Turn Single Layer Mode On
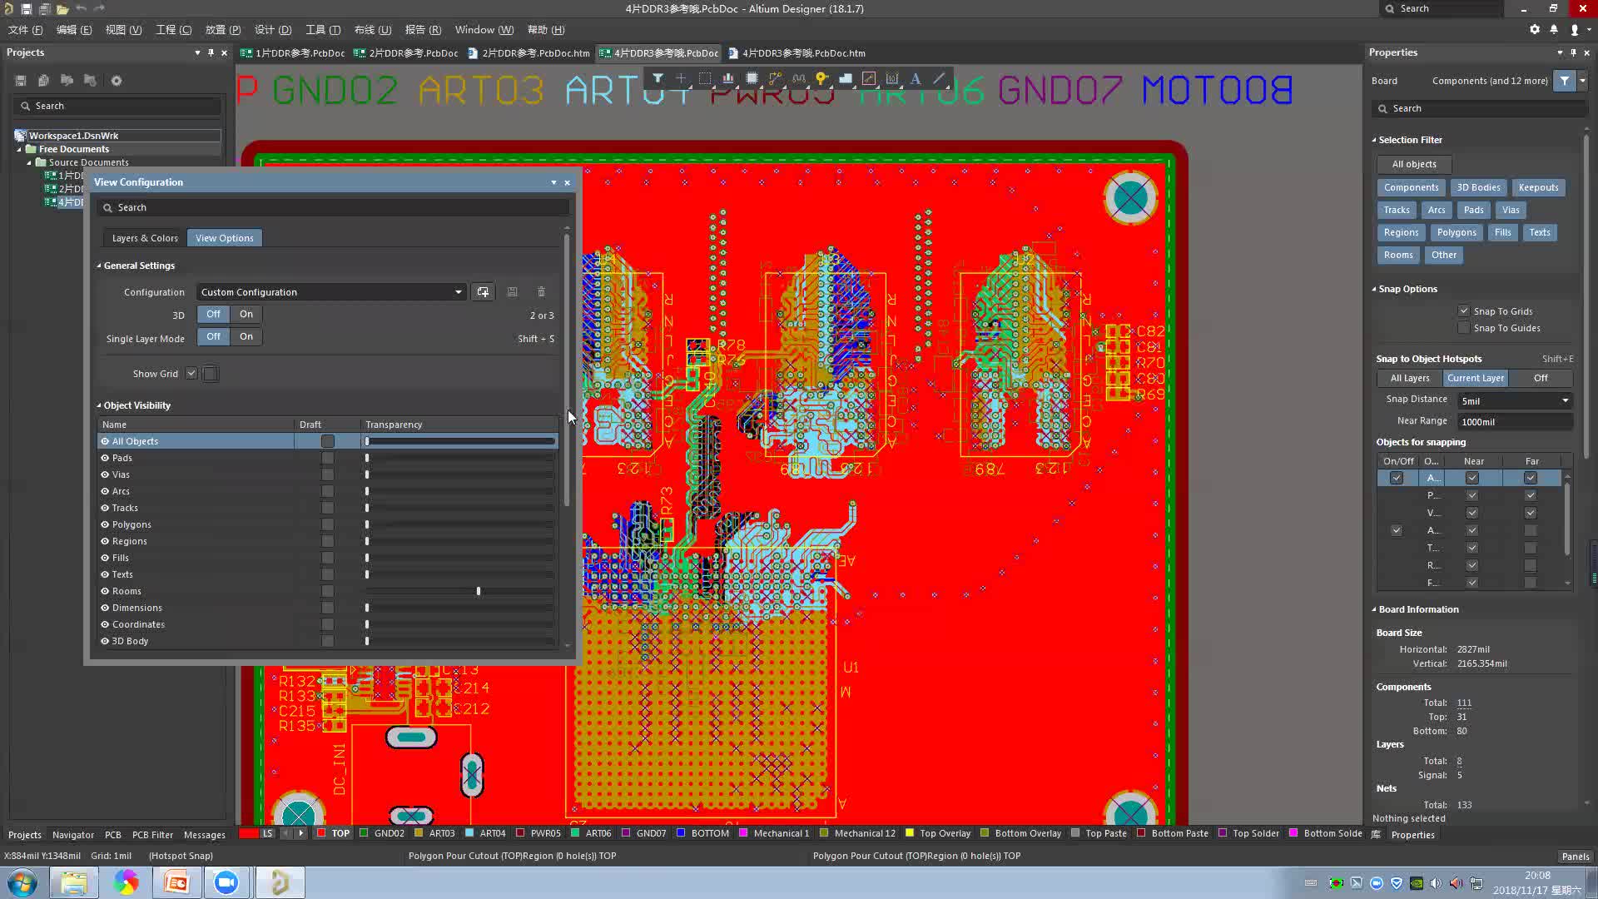Screen dimensions: 1598x899 pos(246,336)
